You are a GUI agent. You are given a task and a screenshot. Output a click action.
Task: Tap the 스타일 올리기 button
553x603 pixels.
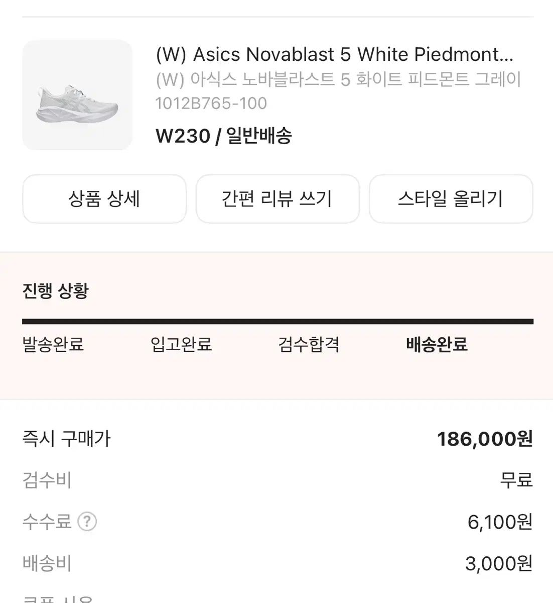[451, 199]
